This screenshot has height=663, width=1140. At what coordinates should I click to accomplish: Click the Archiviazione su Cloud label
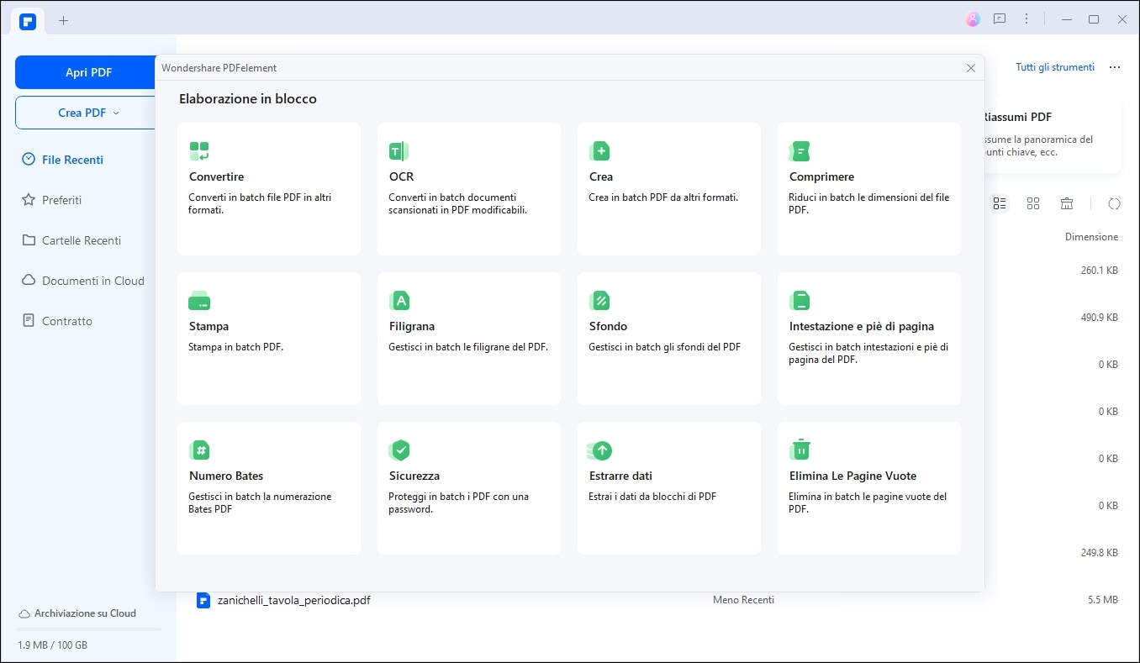tap(85, 613)
